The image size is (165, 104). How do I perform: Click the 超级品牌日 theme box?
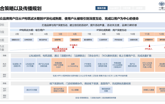[75, 40]
